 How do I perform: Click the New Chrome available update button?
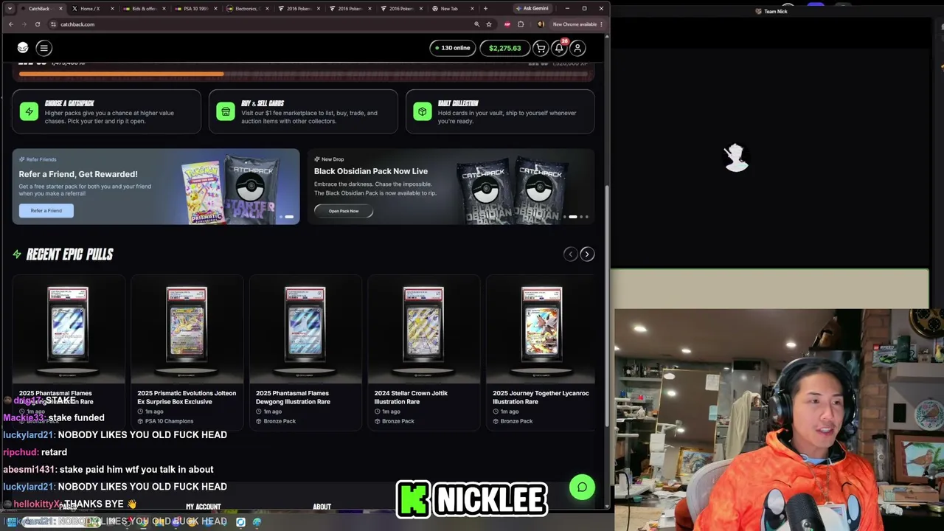coord(577,24)
